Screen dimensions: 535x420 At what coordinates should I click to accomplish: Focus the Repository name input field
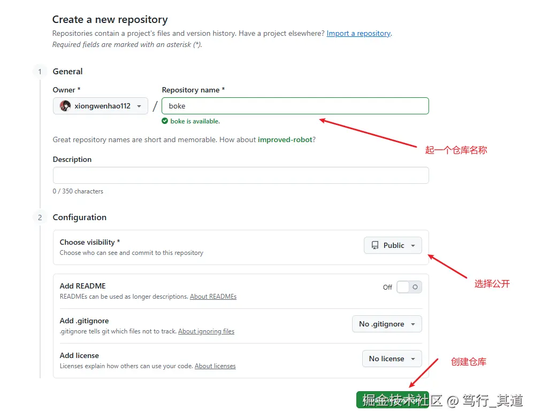click(295, 106)
